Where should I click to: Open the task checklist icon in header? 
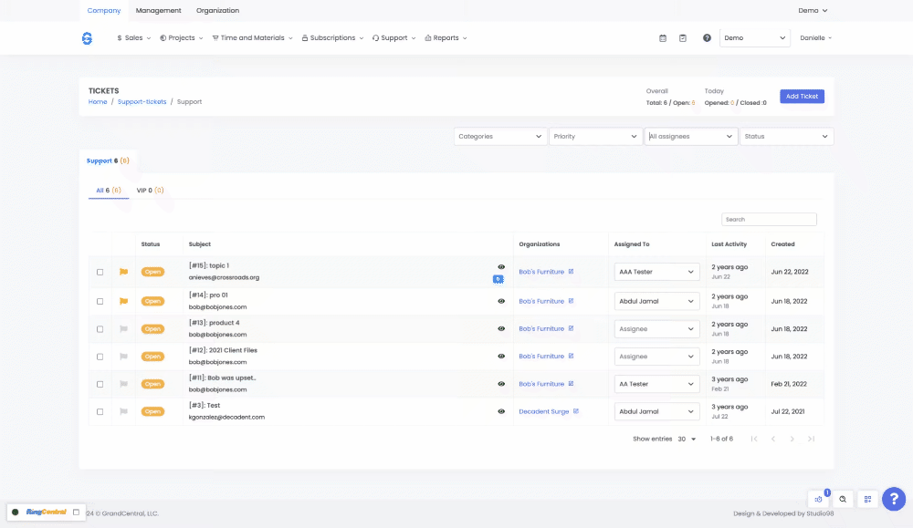[x=683, y=38]
